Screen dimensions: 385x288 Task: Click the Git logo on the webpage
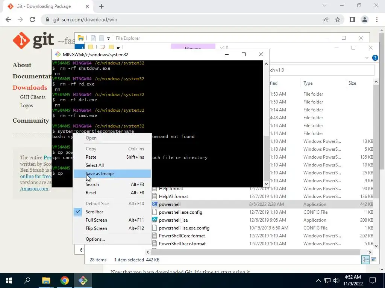click(33, 40)
